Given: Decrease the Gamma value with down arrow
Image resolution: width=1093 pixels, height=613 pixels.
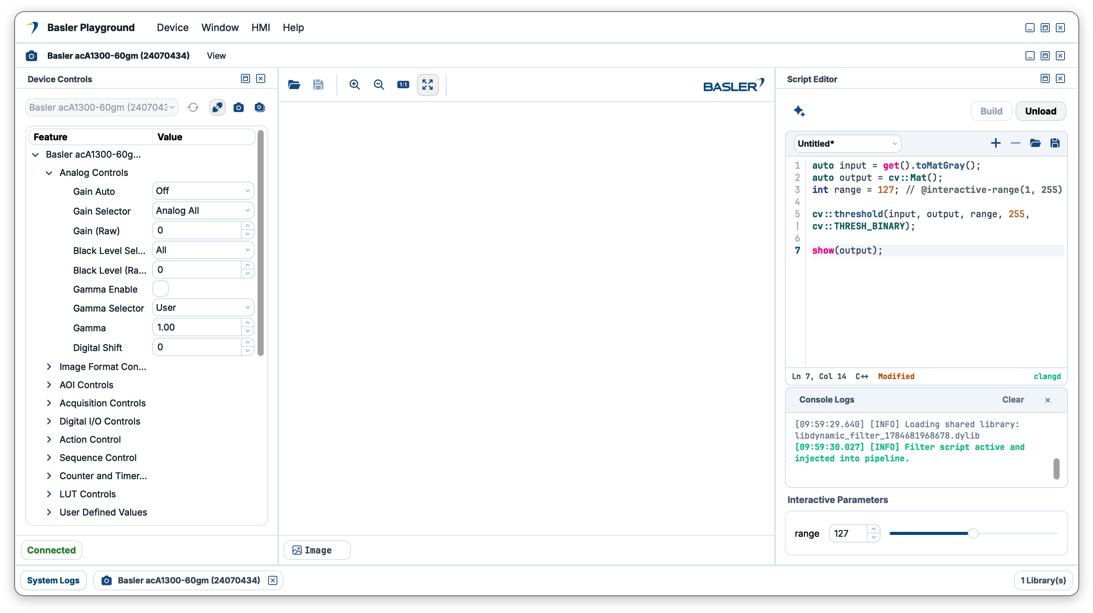Looking at the screenshot, I should [x=248, y=331].
